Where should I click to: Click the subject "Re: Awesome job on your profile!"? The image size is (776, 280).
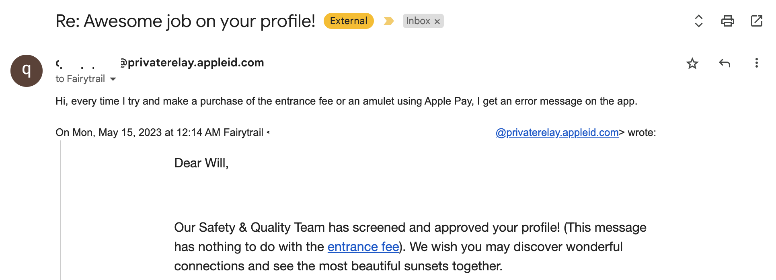tap(185, 21)
